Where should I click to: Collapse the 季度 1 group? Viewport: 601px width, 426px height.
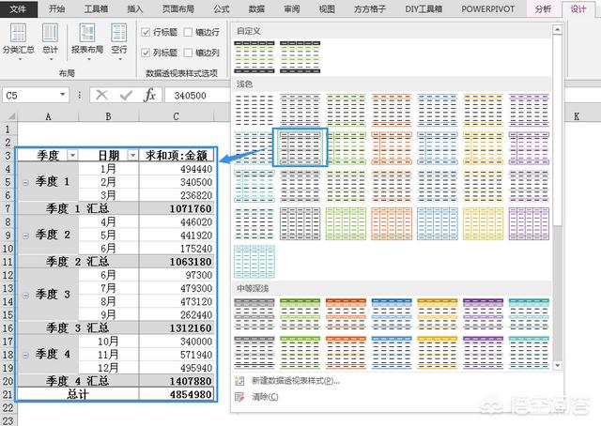[x=26, y=182]
